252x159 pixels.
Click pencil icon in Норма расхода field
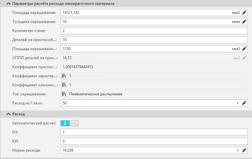pyautogui.click(x=244, y=150)
